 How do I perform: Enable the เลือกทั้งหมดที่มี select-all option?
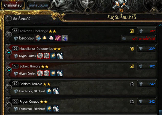9,18
